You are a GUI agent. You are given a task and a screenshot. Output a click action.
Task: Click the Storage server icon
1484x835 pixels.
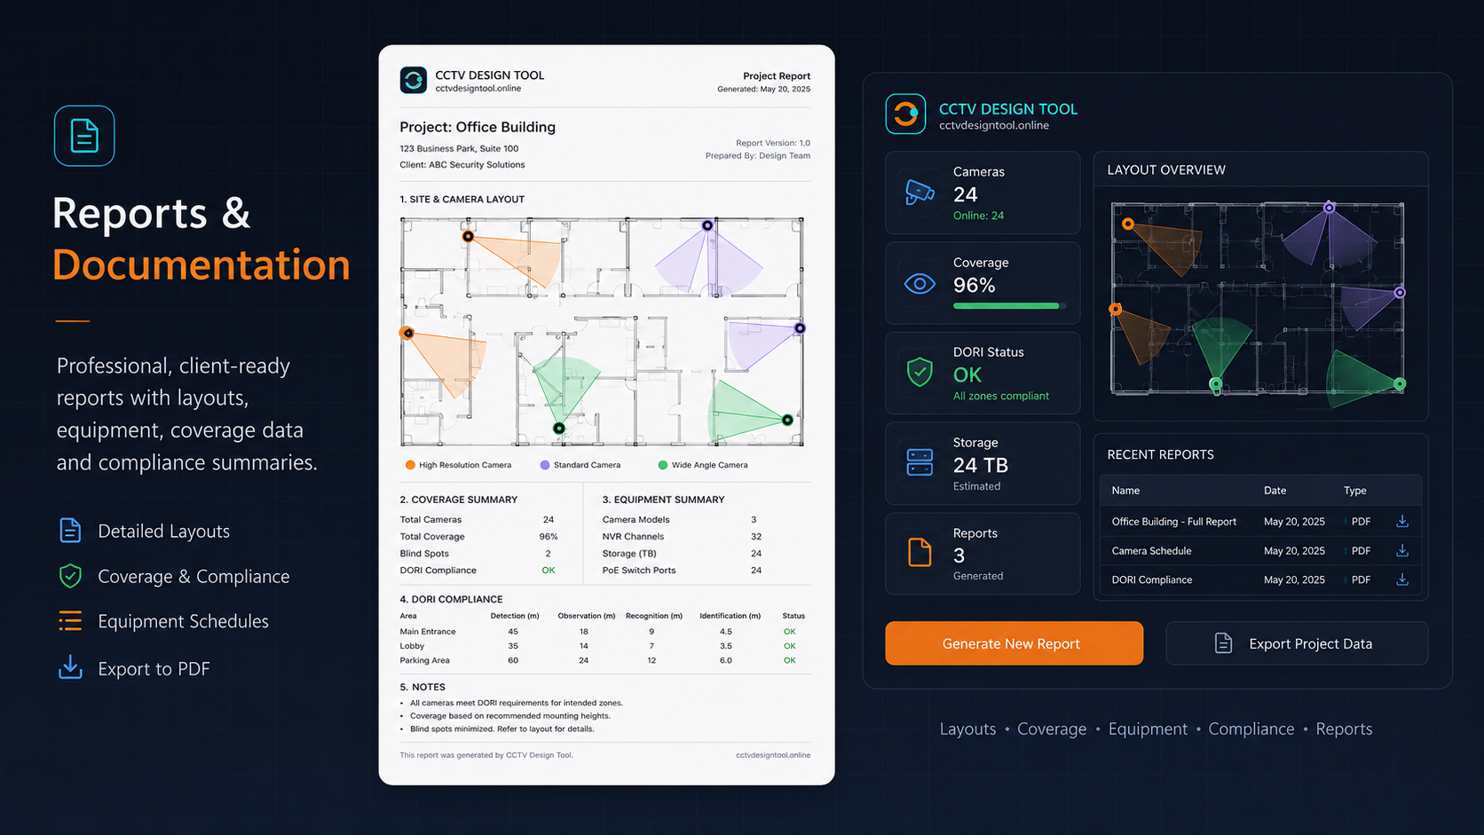(920, 462)
